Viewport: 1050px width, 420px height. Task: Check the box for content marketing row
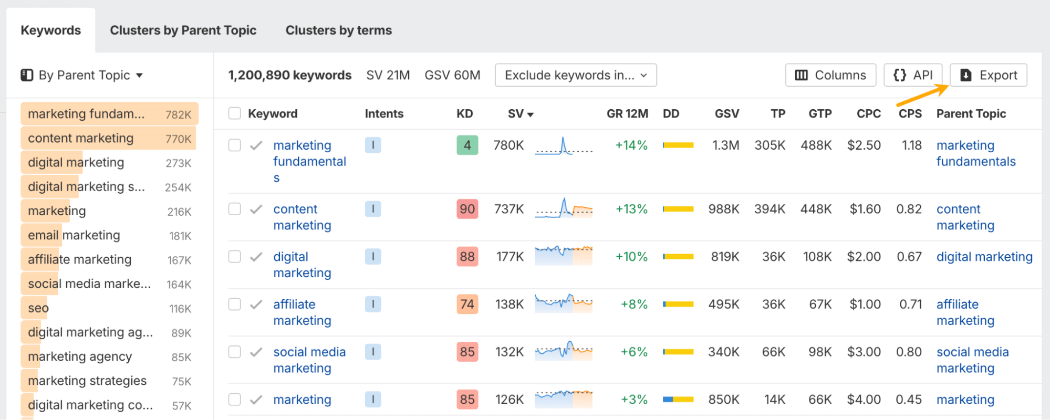pos(235,209)
